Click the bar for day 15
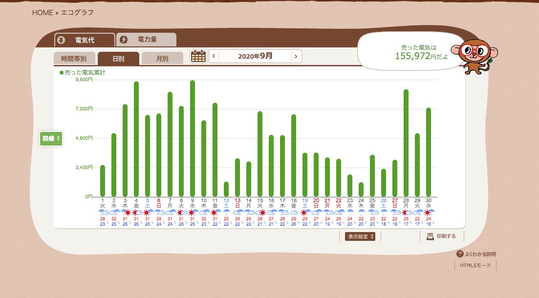Viewport: 539px width, 298px height. (x=260, y=154)
